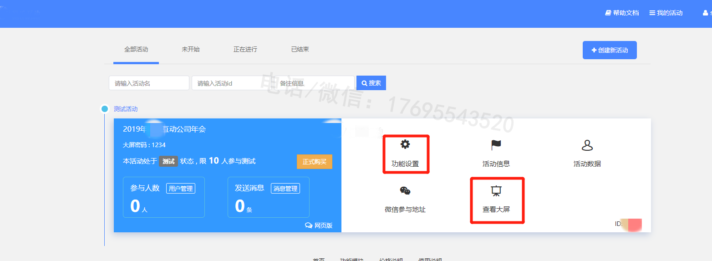The height and width of the screenshot is (261, 712).
Task: Click the 测试活动 timeline dot
Action: coord(105,109)
